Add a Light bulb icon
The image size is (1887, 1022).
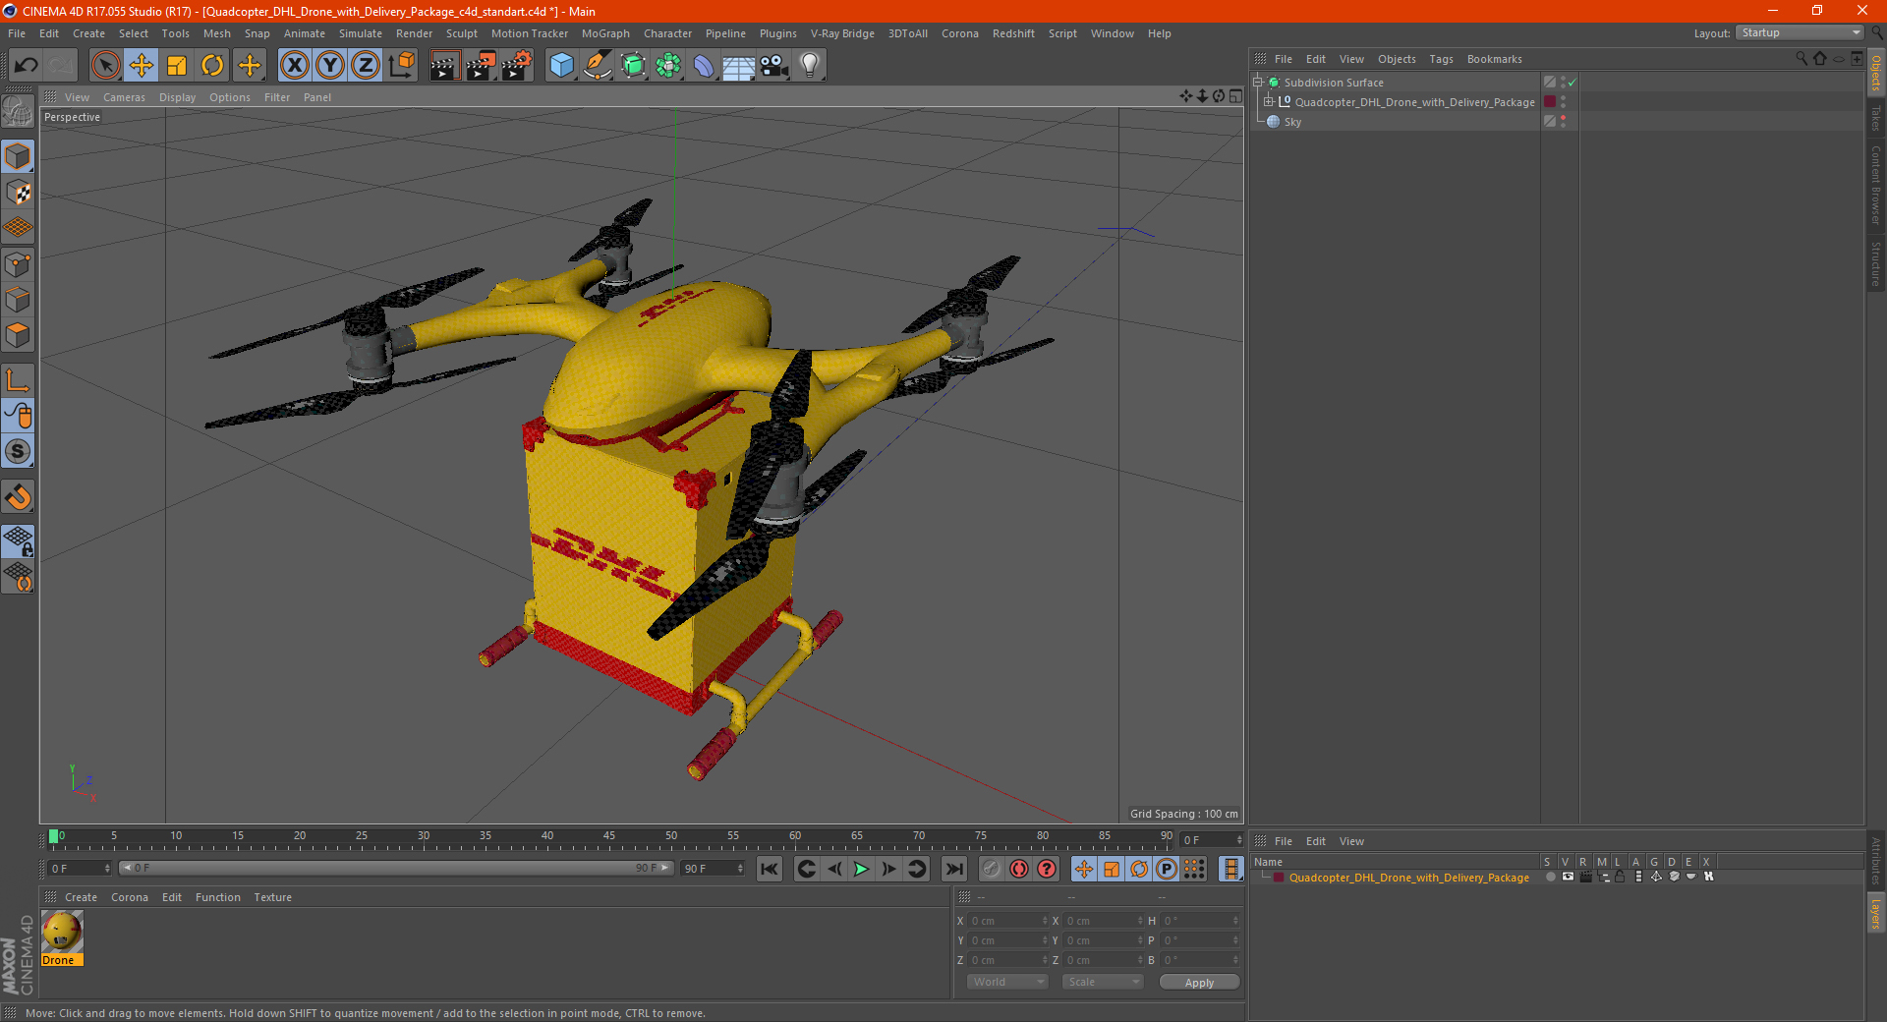point(810,66)
